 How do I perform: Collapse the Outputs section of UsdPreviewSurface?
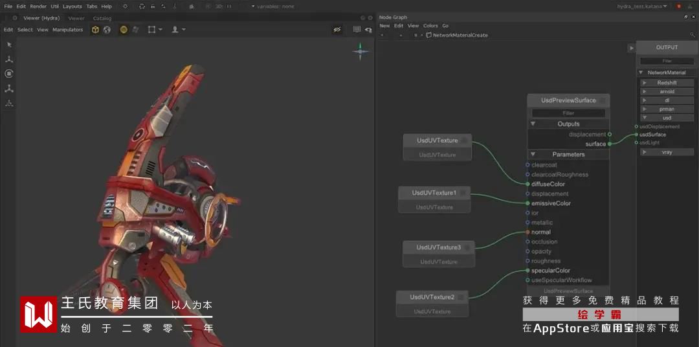pos(533,124)
